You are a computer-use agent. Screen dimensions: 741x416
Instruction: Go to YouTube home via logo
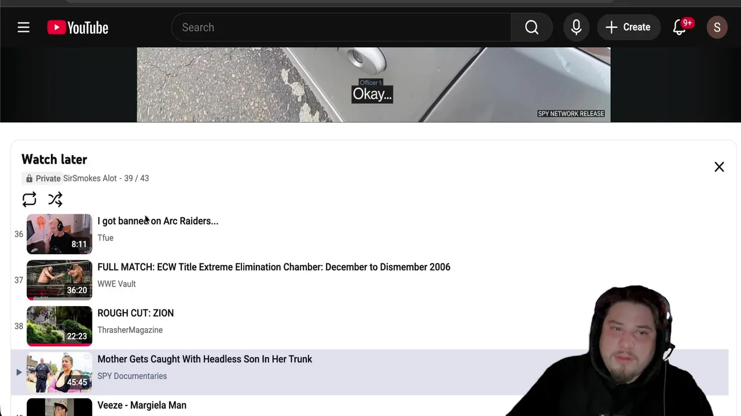click(78, 27)
